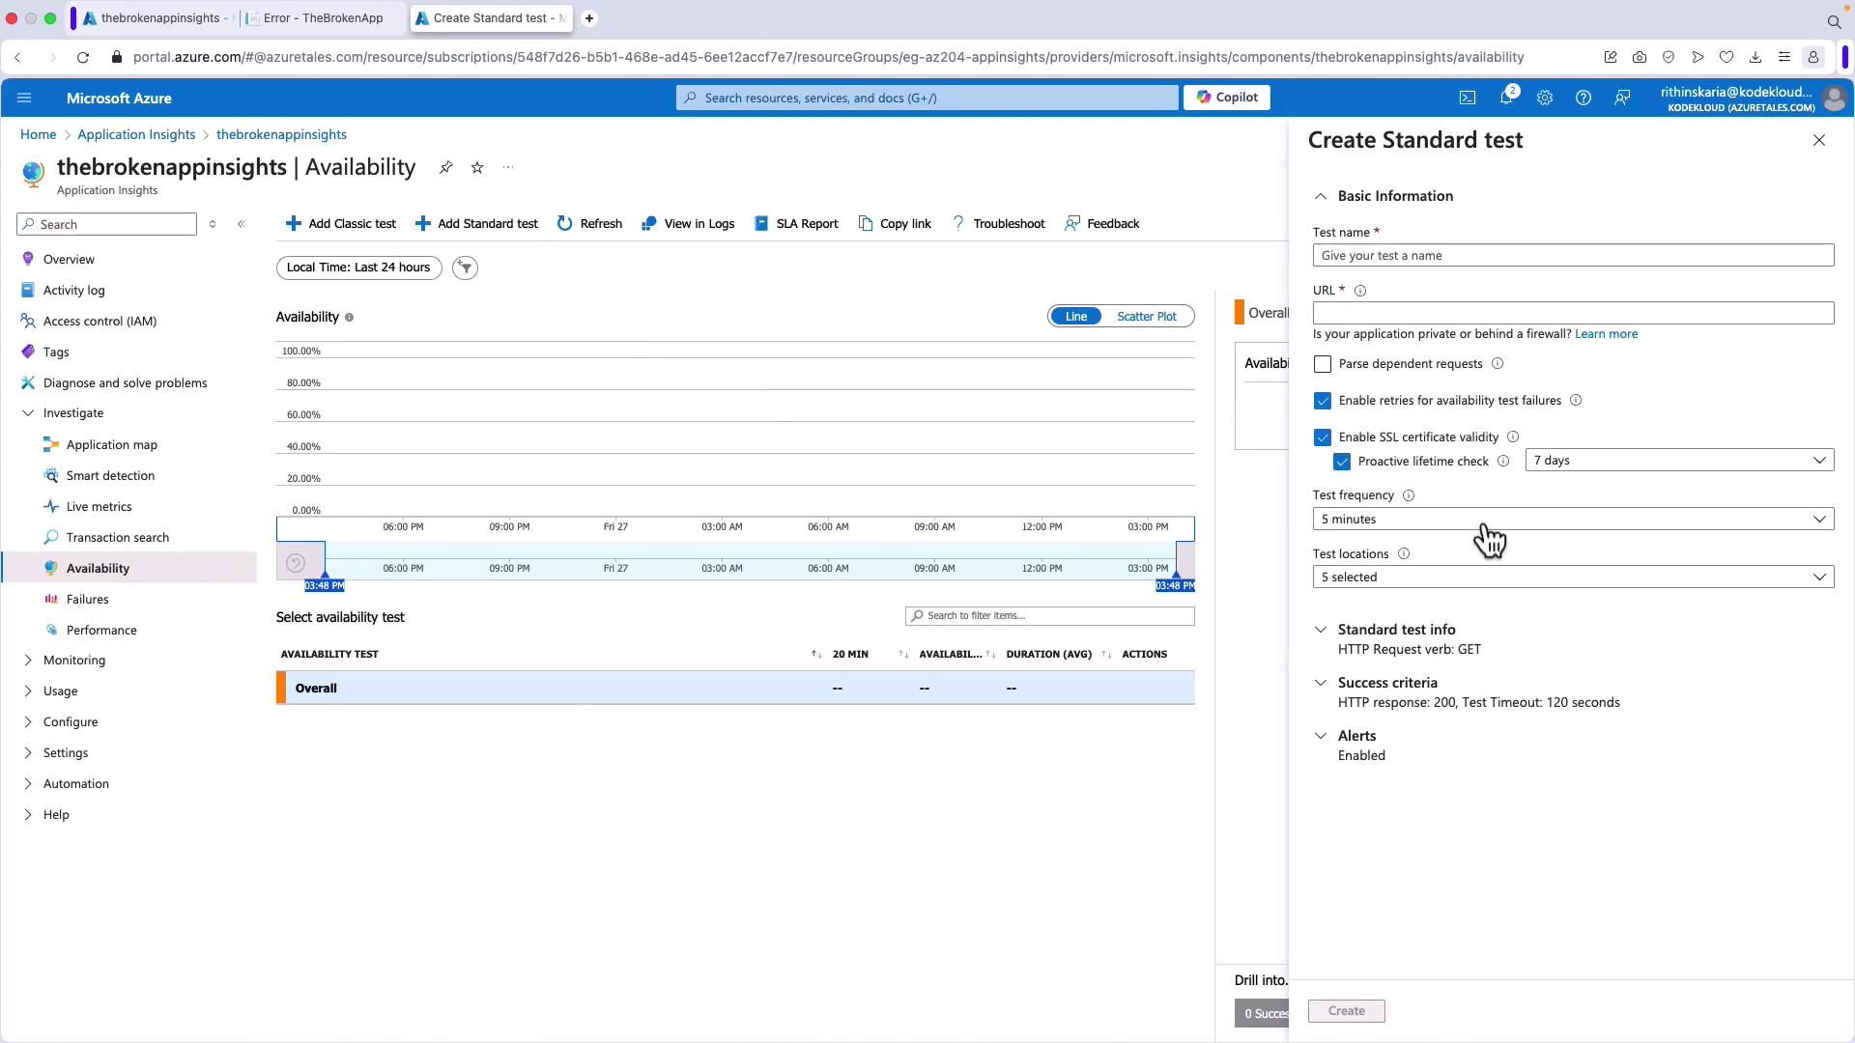Open Azure Cloud Shell icon

click(x=1467, y=98)
